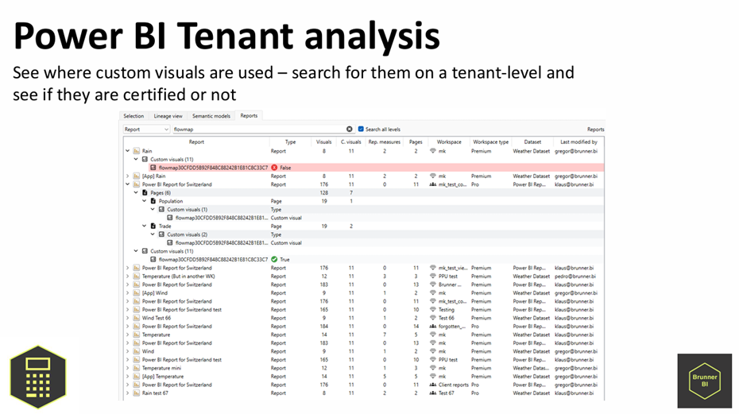Open the Report search scope dropdown
This screenshot has height=414, width=739.
146,130
